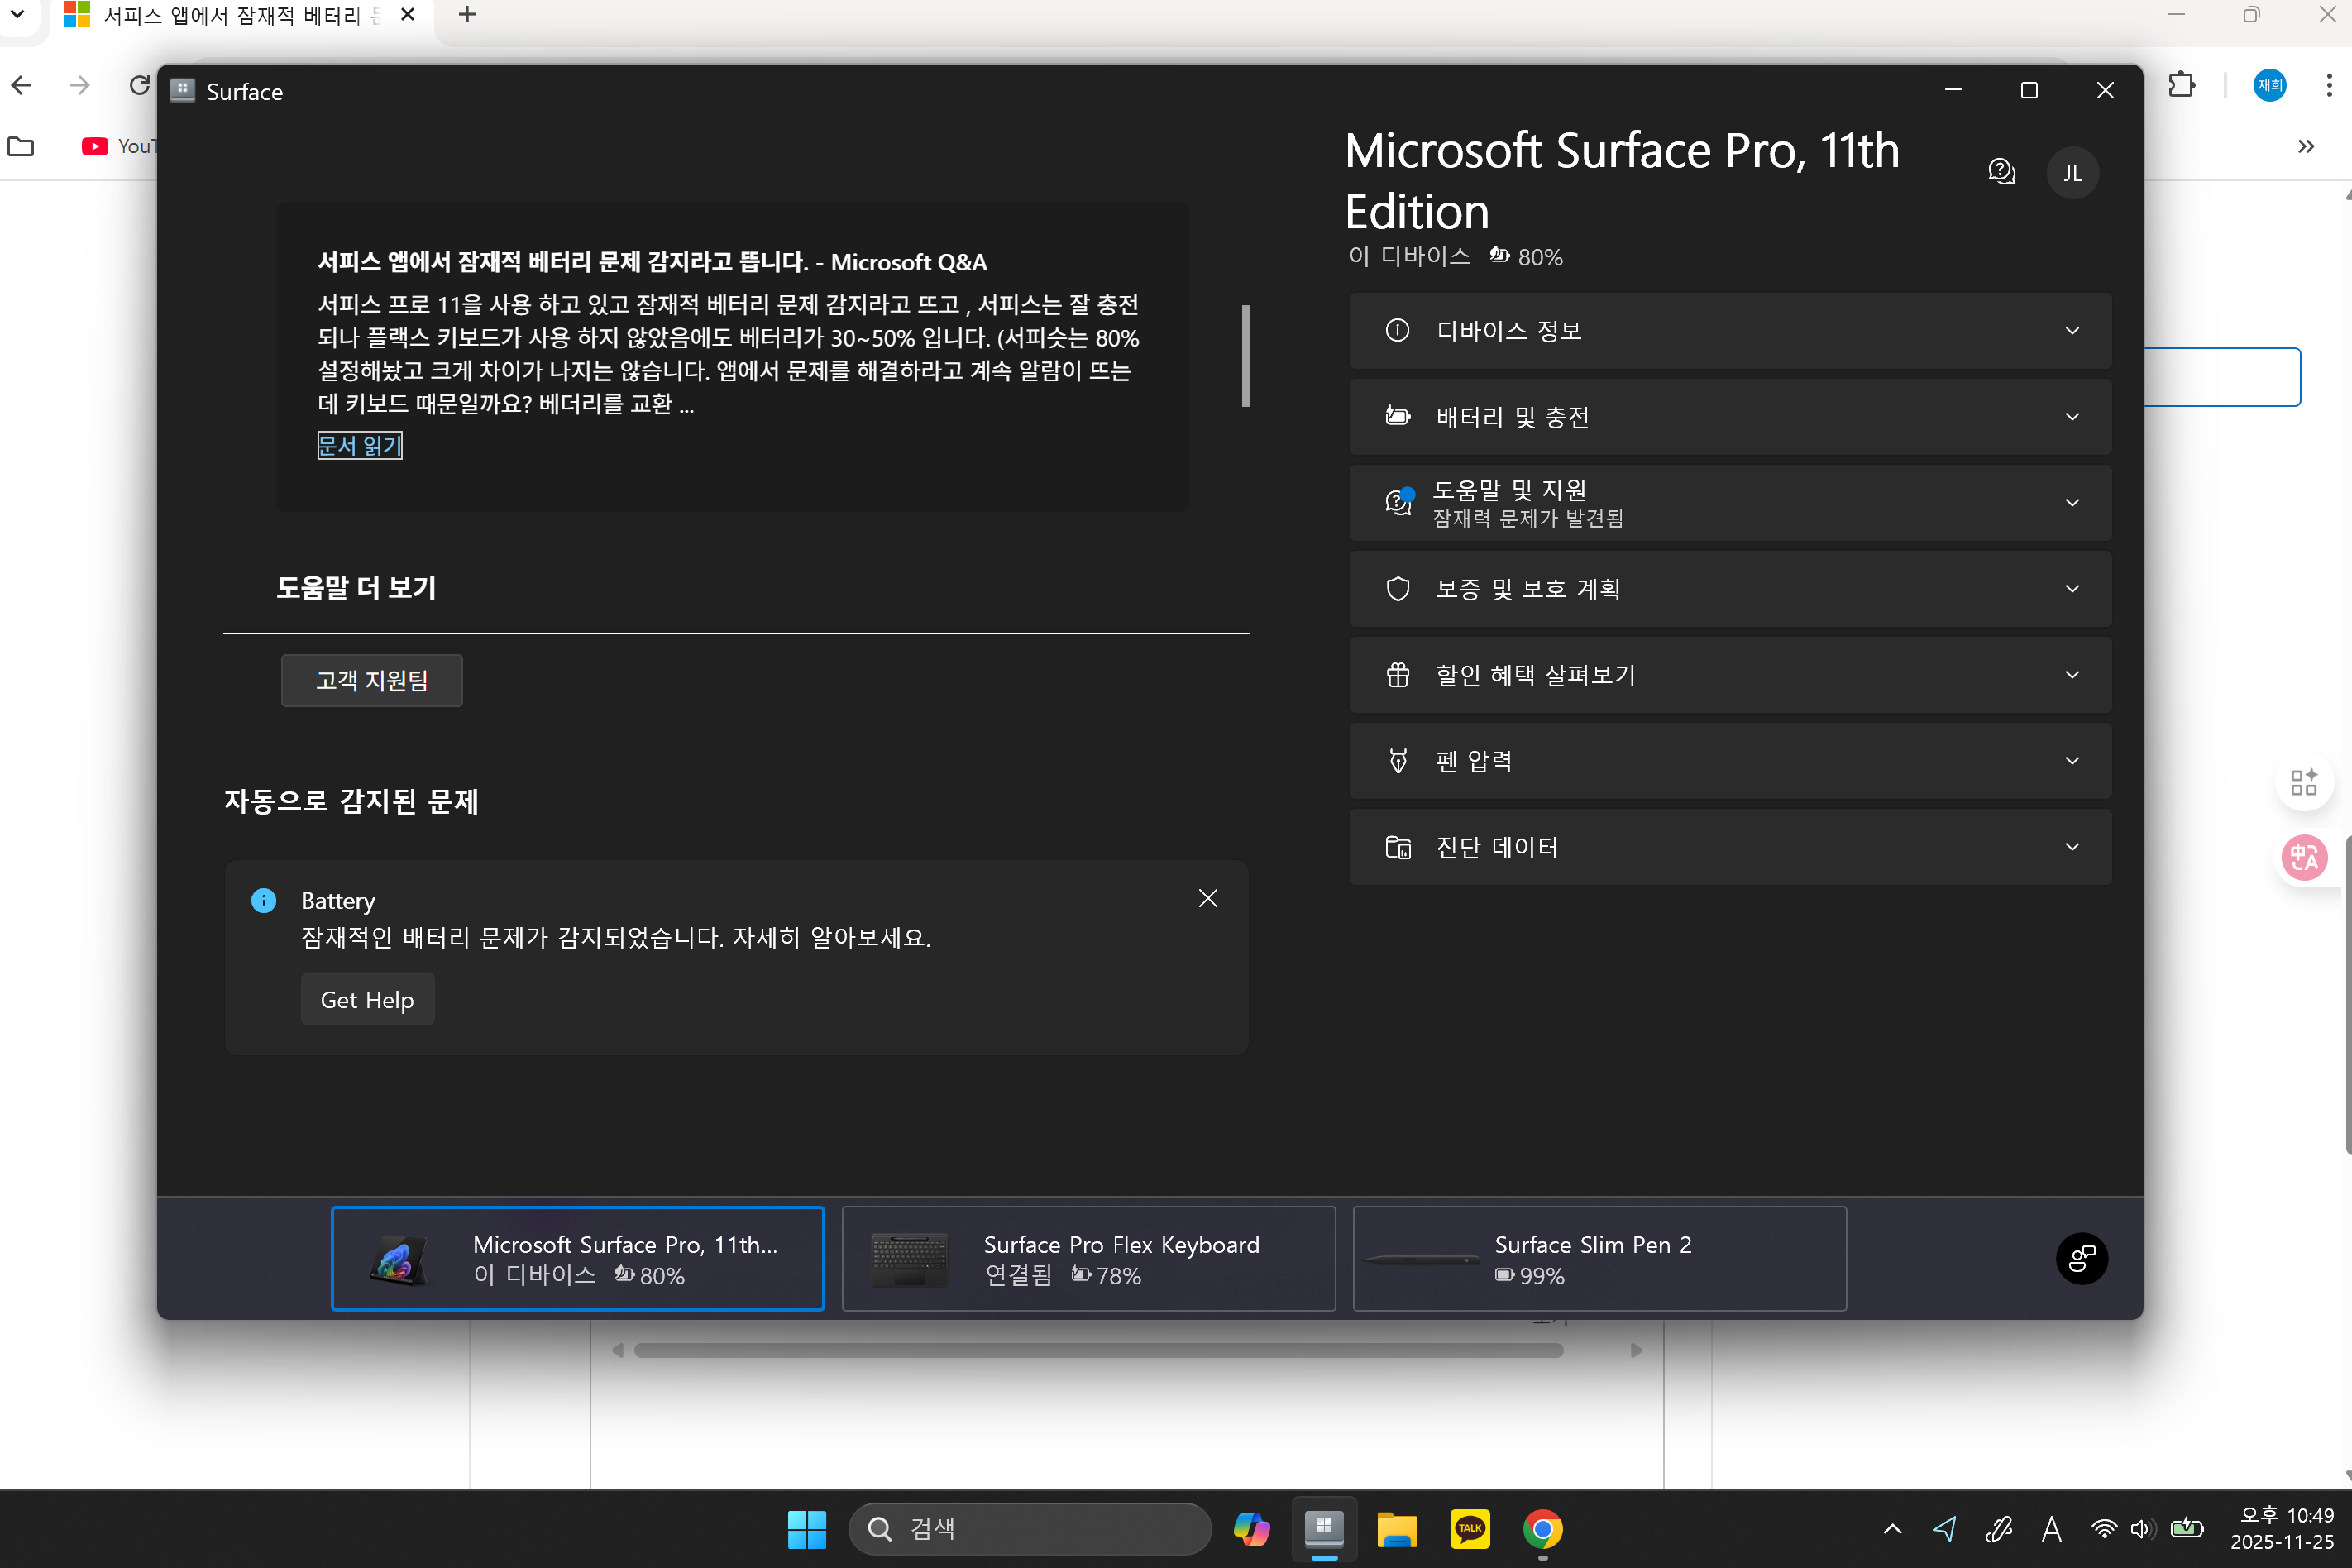Open the feedback chat icon beside JL avatar
The width and height of the screenshot is (2352, 1568).
[2001, 172]
